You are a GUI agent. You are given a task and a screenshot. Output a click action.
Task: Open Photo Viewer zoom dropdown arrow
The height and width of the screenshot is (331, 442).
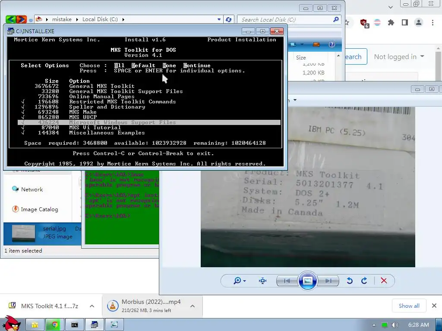tap(244, 281)
